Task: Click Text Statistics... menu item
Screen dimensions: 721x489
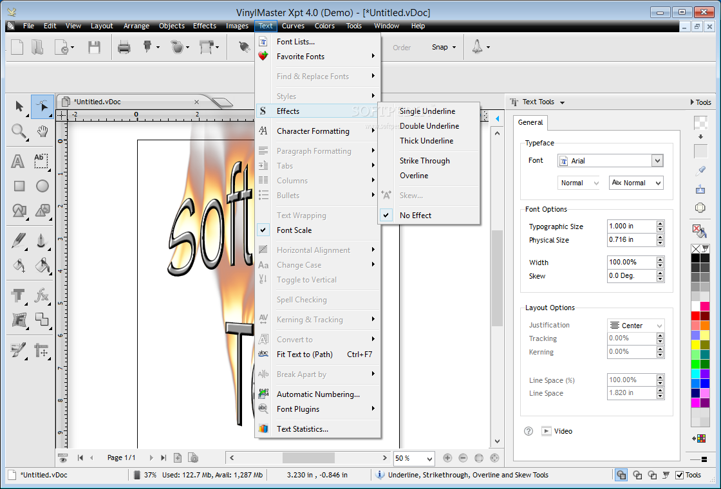Action: click(318, 429)
